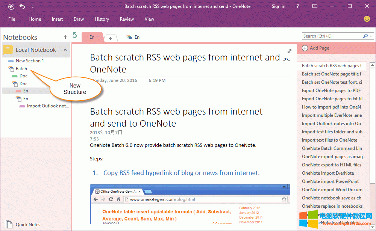Viewport: 376px width, 231px height.
Task: Open the Copy RSS feed hyperlink step
Action: [181, 173]
